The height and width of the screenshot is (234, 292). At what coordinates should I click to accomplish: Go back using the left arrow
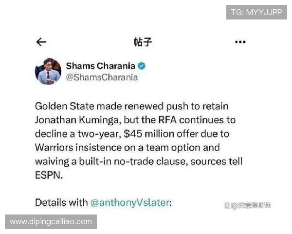coord(41,42)
